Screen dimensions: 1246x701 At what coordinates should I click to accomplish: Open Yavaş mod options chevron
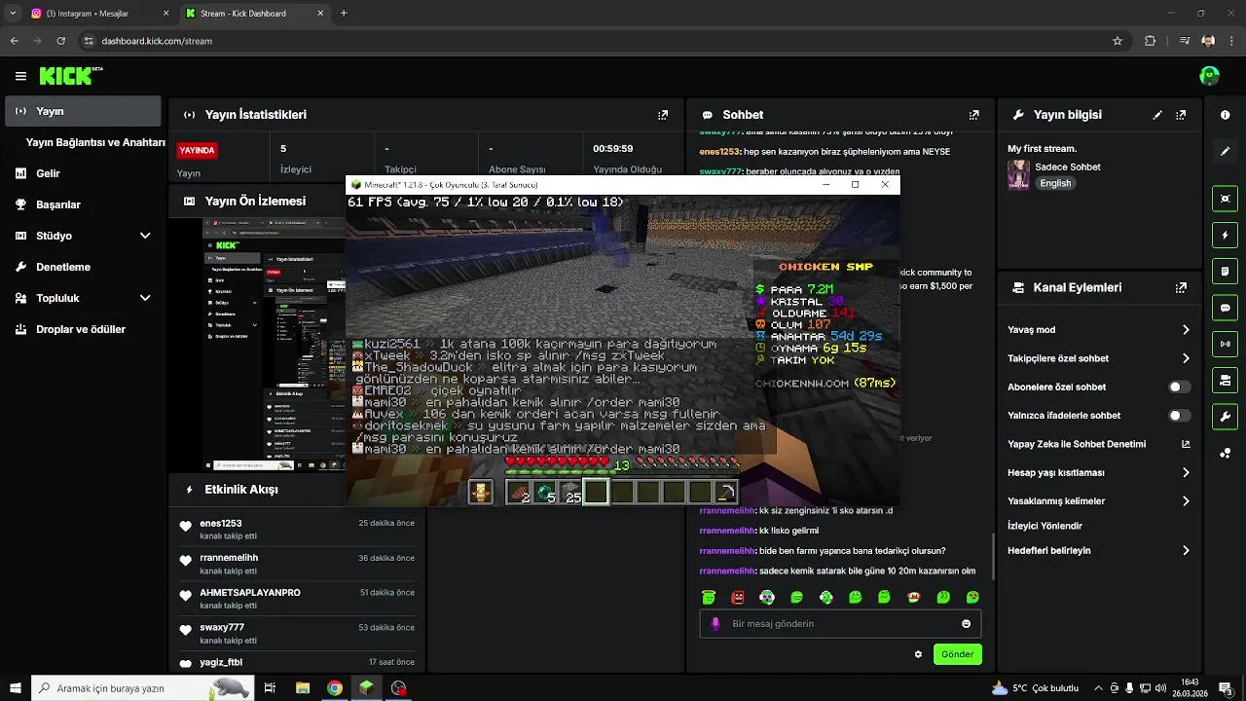tap(1186, 330)
